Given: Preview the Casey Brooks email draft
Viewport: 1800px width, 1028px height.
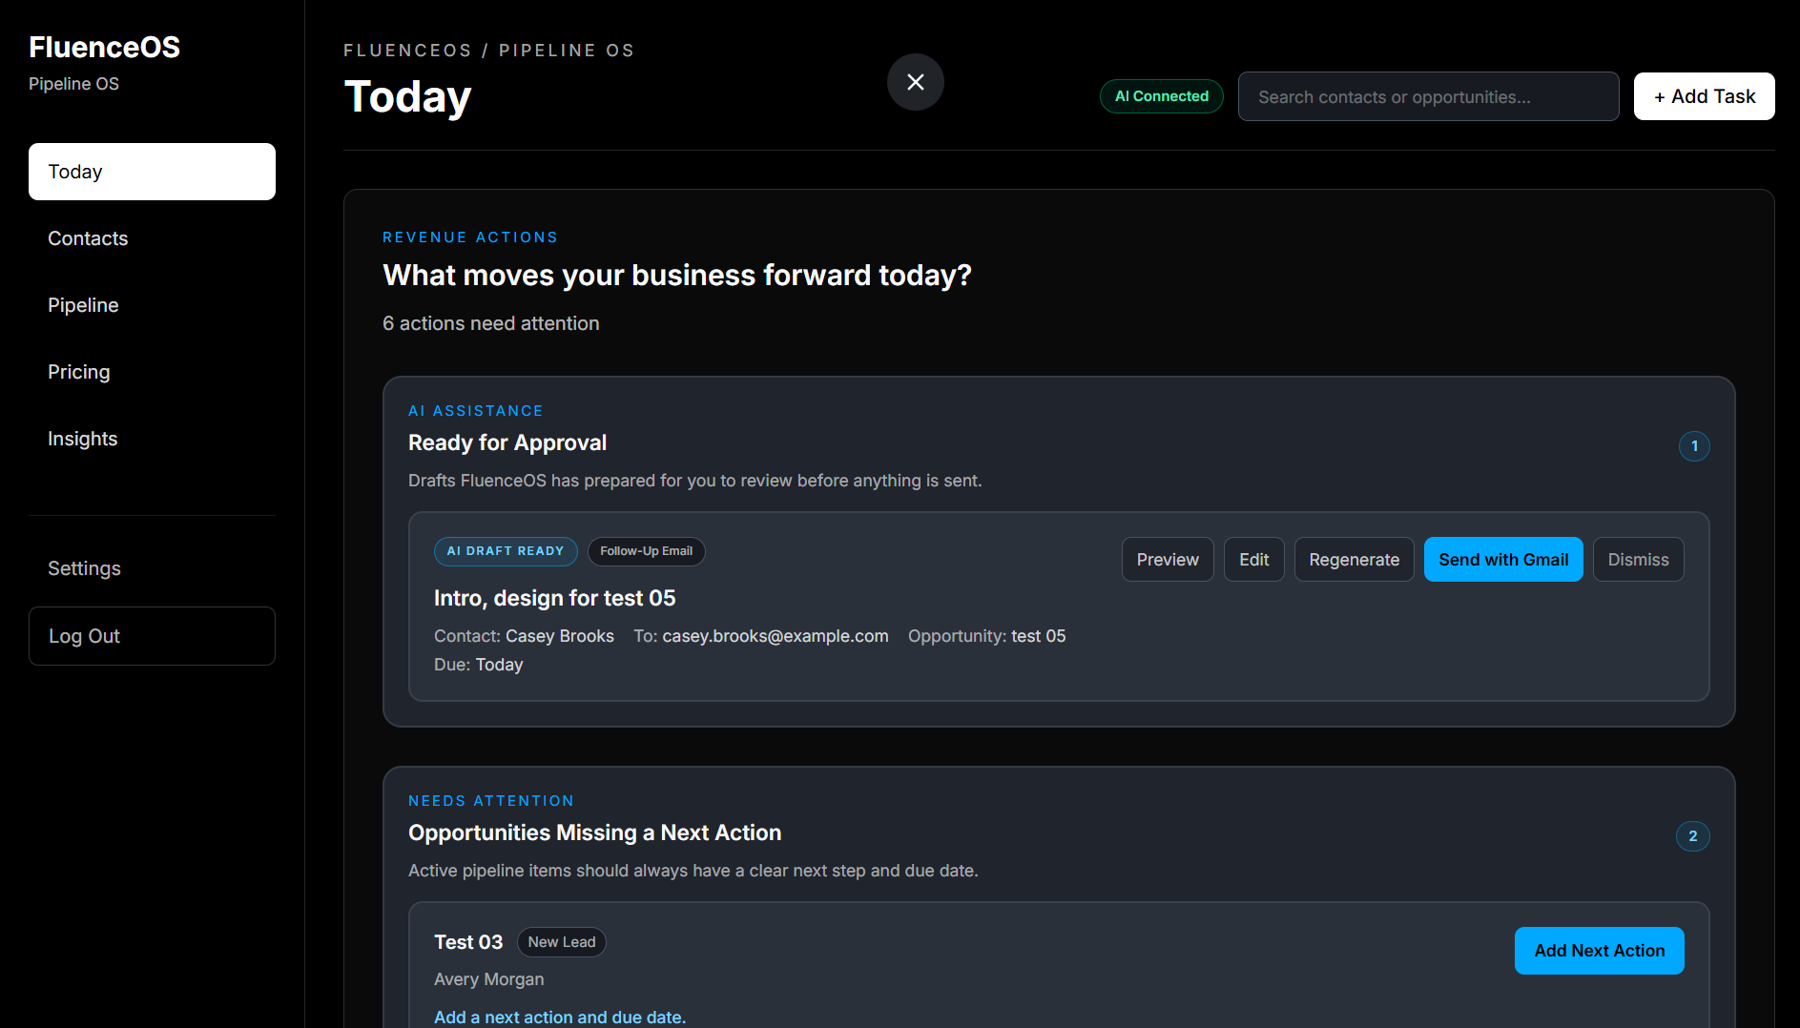Looking at the screenshot, I should pyautogui.click(x=1168, y=560).
